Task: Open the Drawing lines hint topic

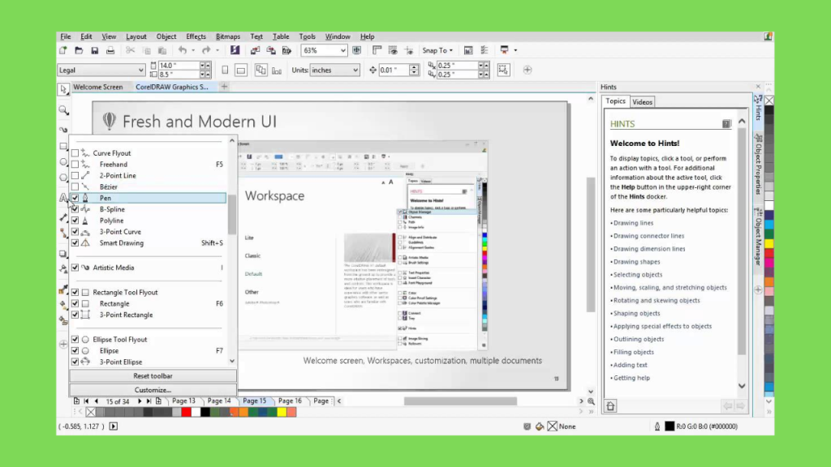Action: coord(633,223)
